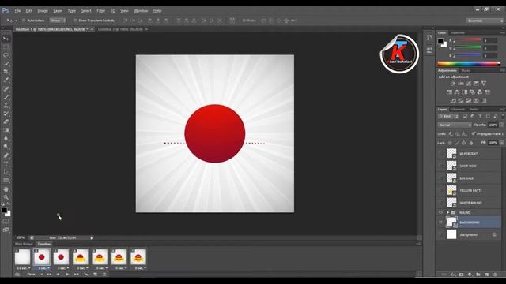Image resolution: width=506 pixels, height=284 pixels.
Task: Select the History Brush tool
Action: pyautogui.click(x=6, y=114)
